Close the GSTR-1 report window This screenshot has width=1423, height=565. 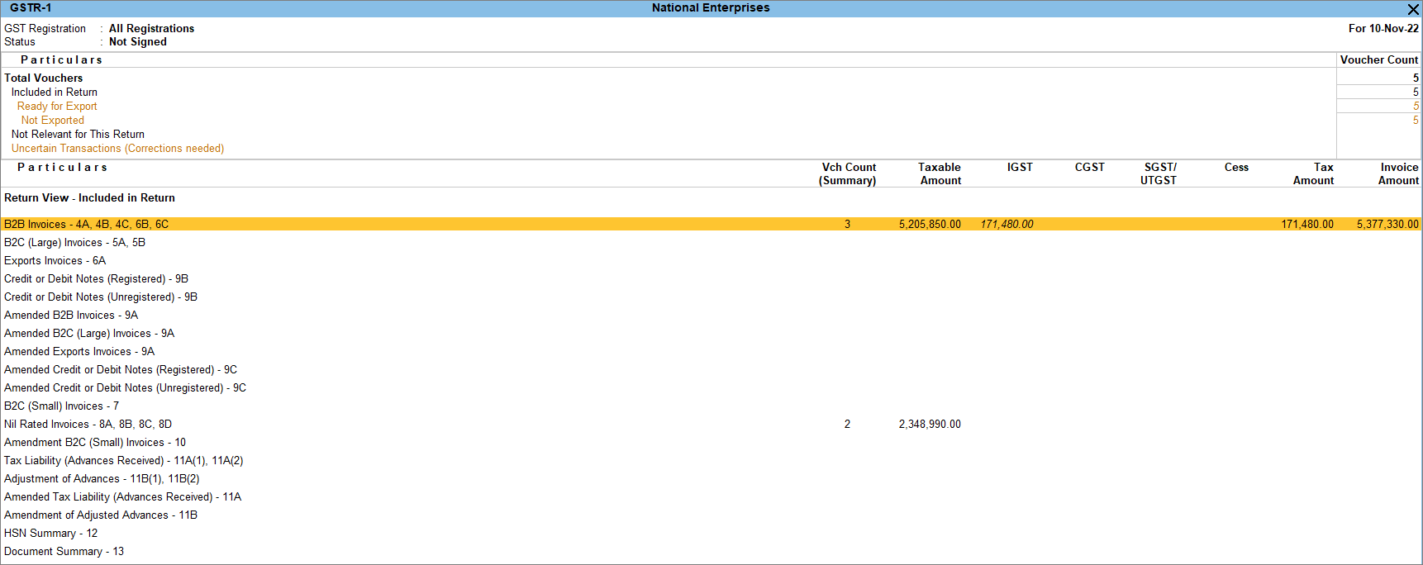tap(1413, 9)
